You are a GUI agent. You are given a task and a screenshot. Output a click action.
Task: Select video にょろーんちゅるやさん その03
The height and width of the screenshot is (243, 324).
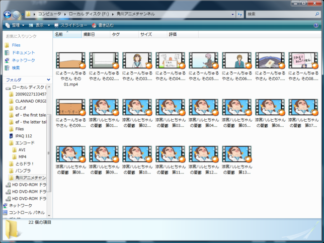137,66
